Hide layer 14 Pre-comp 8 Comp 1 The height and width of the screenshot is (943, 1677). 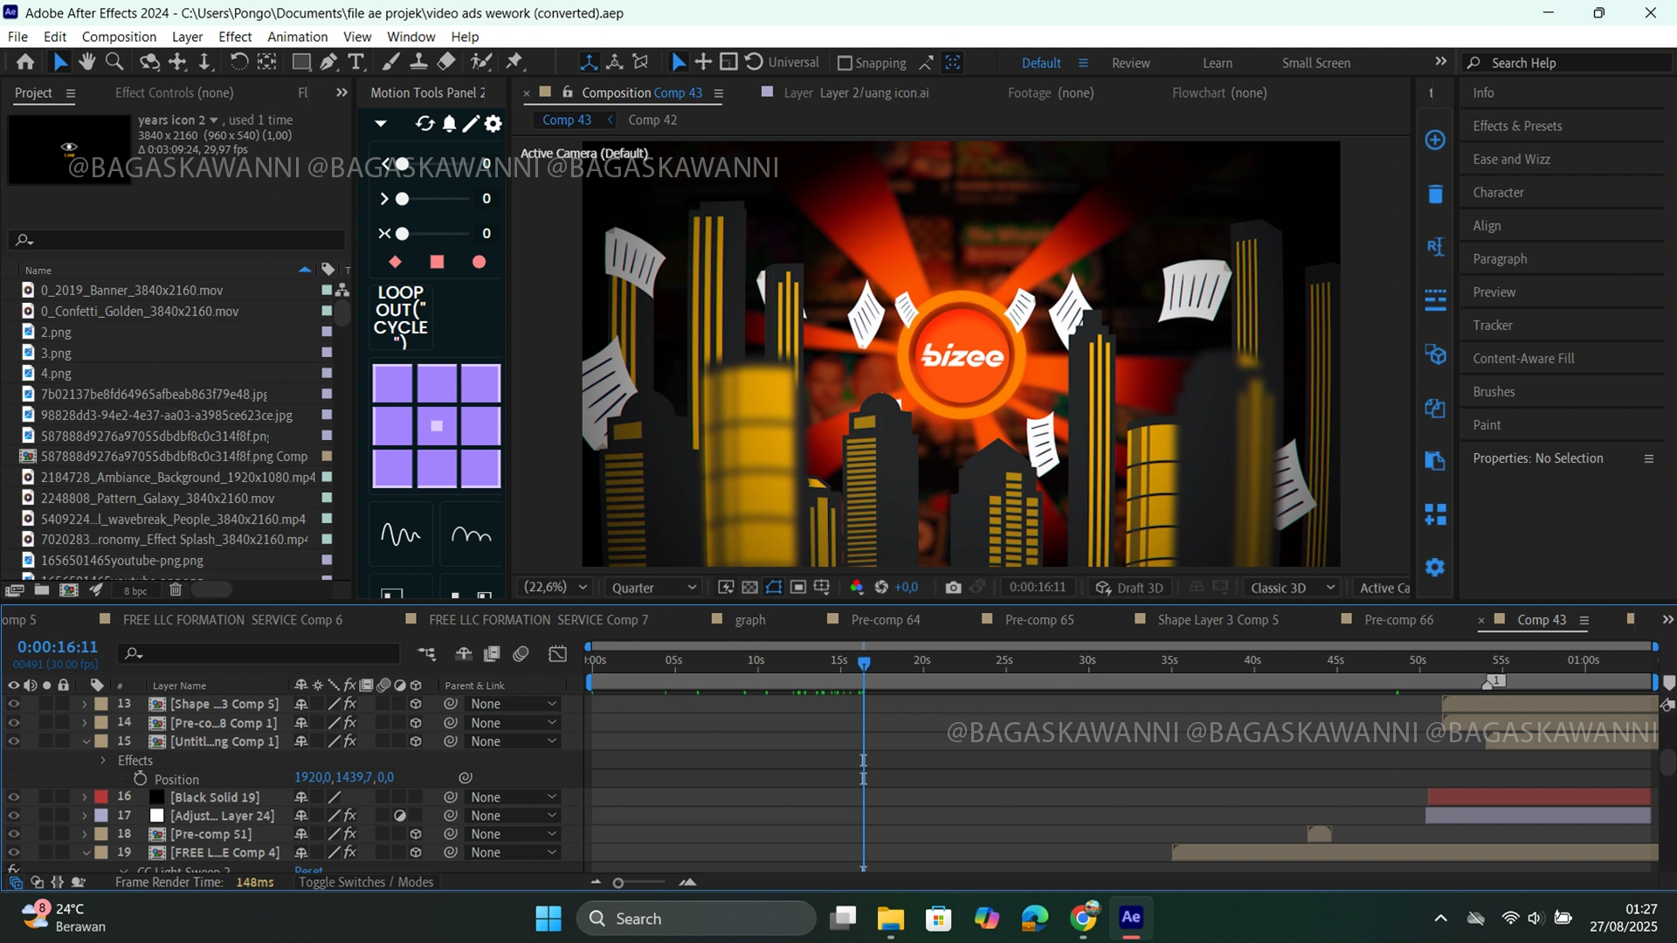pos(13,723)
